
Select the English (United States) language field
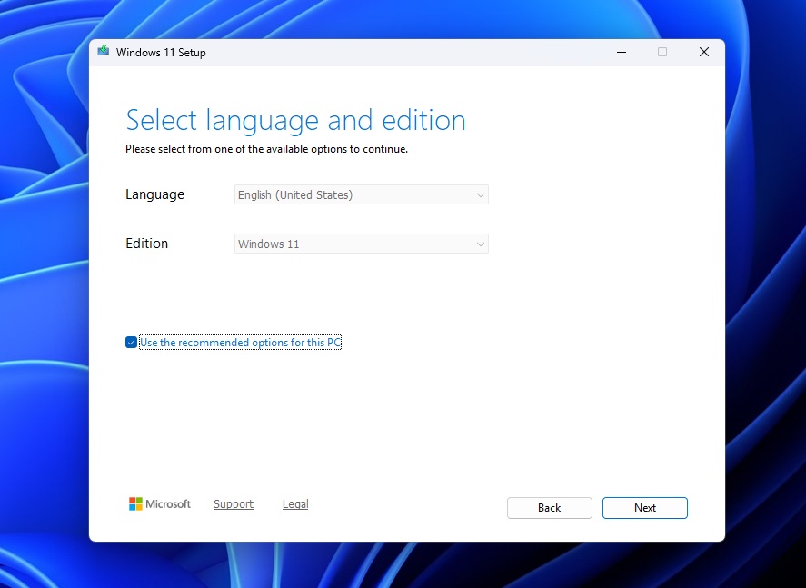click(361, 194)
